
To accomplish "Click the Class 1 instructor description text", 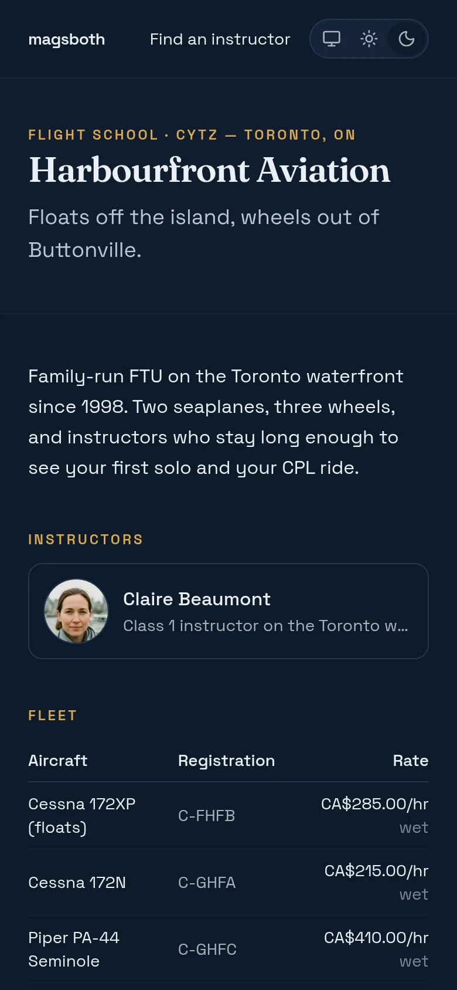I will coord(265,626).
